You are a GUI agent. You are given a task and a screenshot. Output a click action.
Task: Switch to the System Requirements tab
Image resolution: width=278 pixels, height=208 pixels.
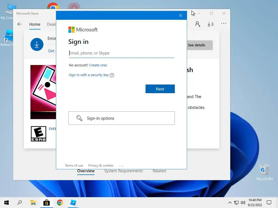click(x=124, y=171)
